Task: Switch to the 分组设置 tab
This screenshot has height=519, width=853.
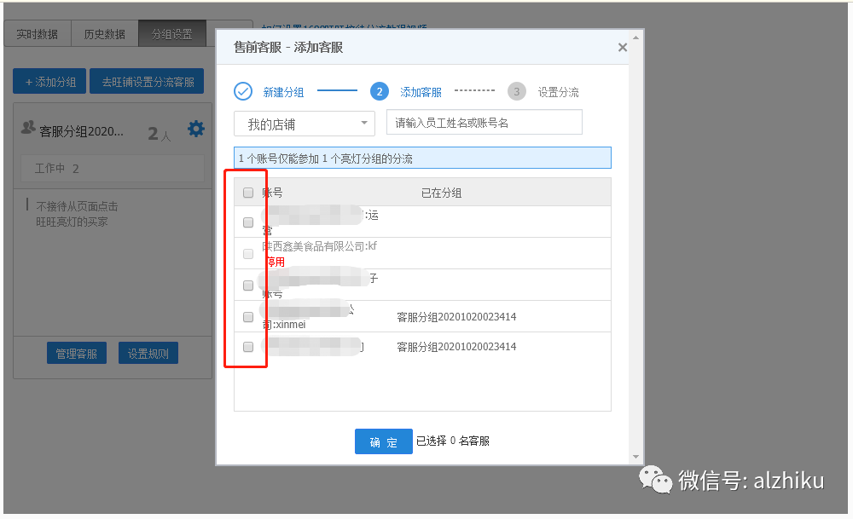Action: pos(172,34)
